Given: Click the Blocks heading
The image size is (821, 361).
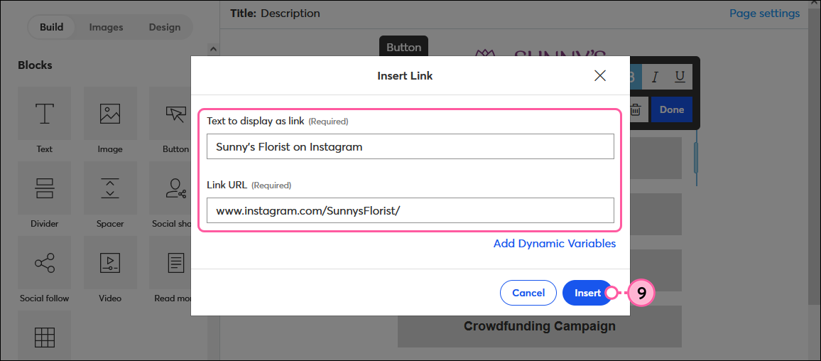Looking at the screenshot, I should tap(35, 65).
